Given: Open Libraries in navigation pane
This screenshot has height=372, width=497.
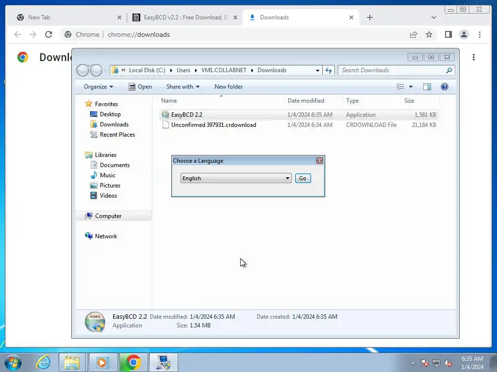Looking at the screenshot, I should (105, 155).
